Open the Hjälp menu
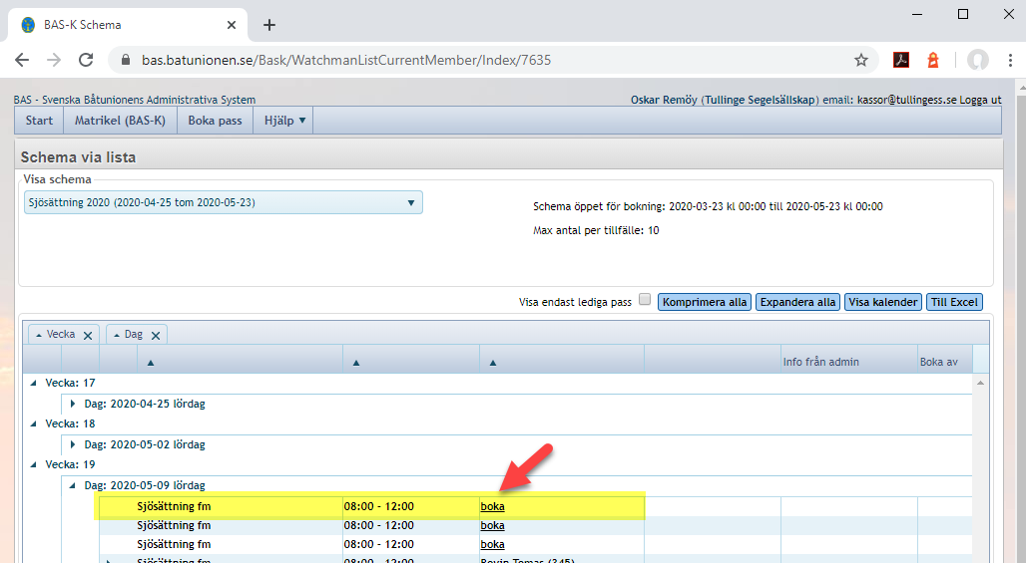 click(283, 121)
